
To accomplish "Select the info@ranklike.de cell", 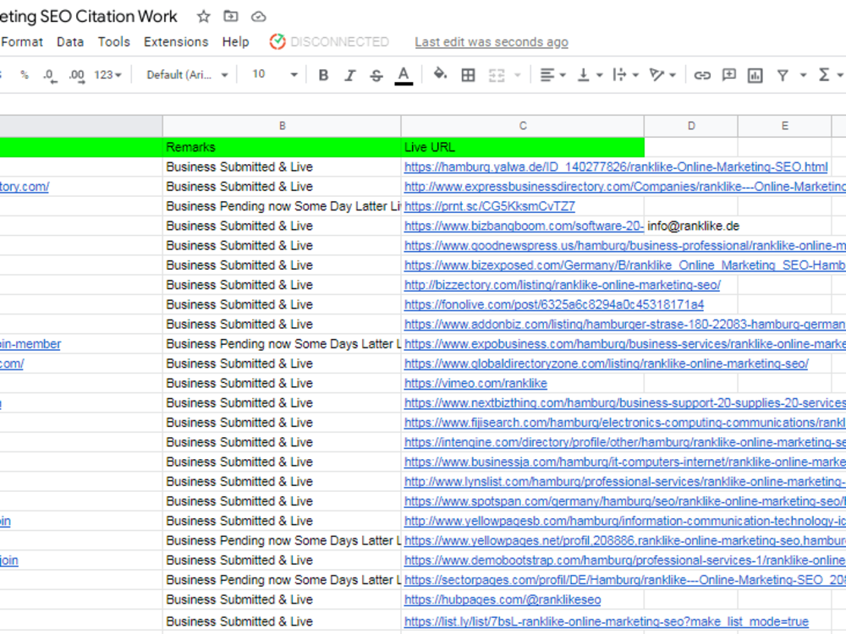I will click(691, 226).
